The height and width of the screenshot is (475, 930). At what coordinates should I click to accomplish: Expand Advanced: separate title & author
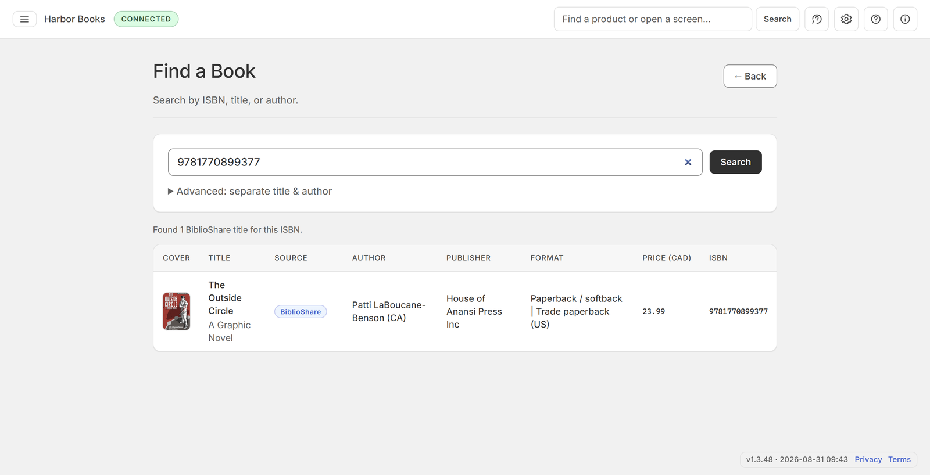coord(250,191)
